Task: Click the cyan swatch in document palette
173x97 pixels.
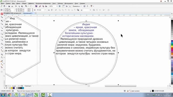Action: [23, 88]
